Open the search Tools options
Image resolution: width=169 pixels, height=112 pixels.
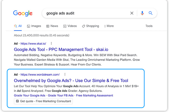click(x=149, y=26)
